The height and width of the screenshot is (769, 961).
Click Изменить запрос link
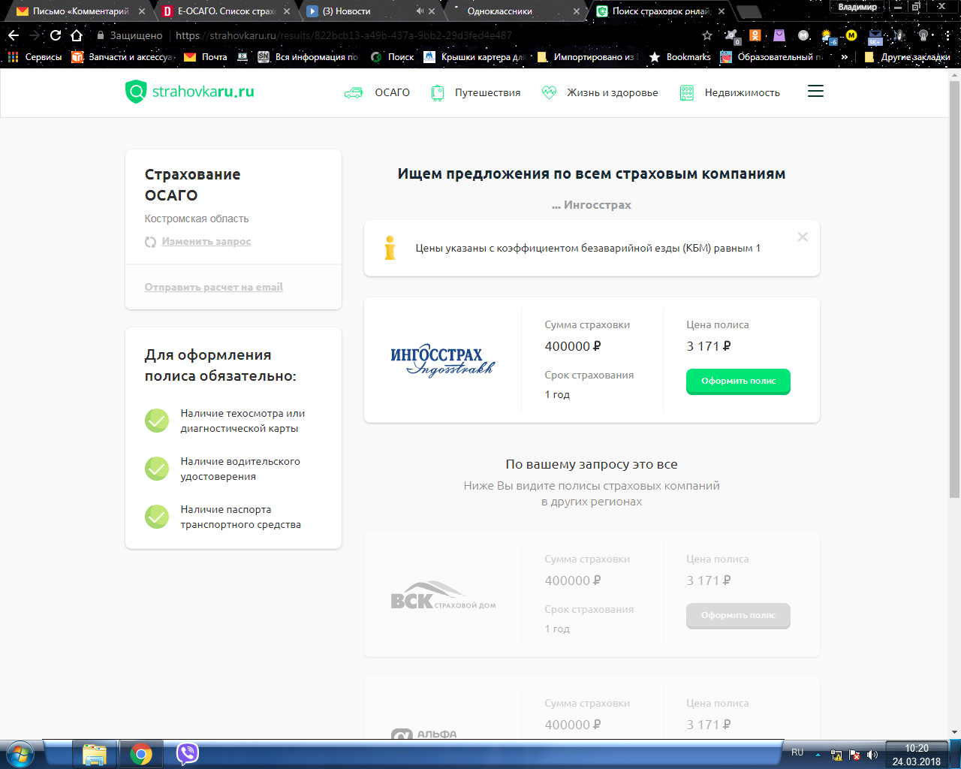(206, 242)
